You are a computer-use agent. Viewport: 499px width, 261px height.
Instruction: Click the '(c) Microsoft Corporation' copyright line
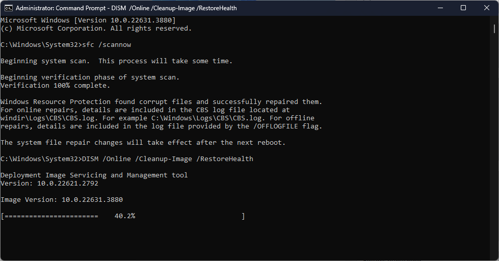point(96,29)
